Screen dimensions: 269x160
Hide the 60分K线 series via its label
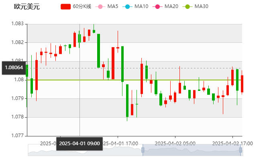[82, 7]
